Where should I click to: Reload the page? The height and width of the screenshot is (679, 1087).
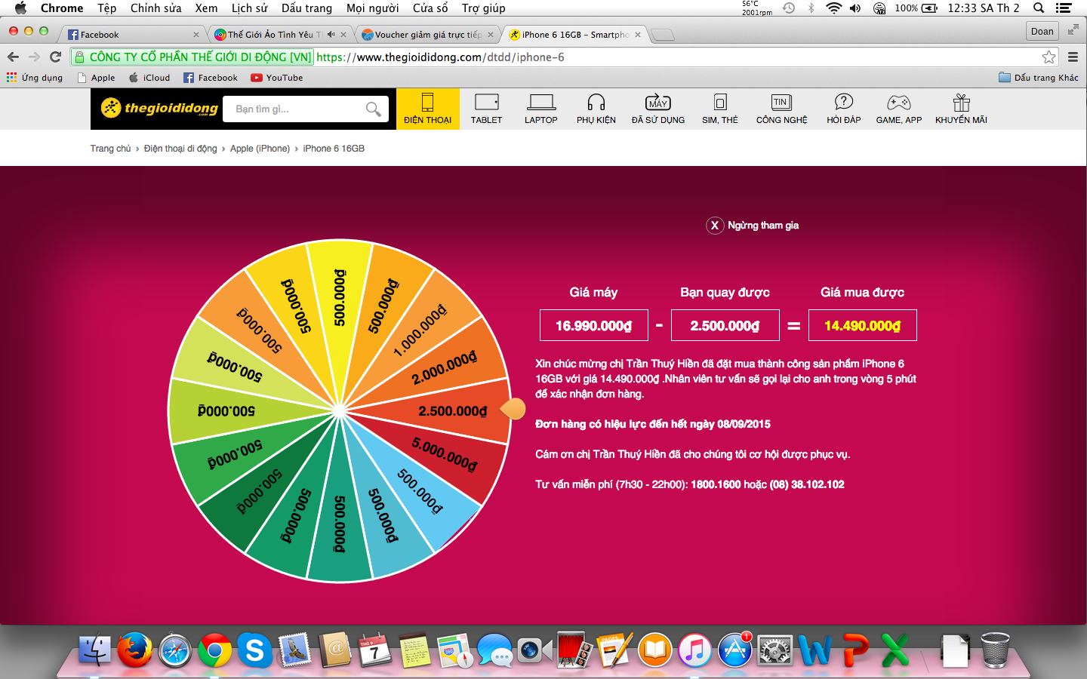coord(55,57)
